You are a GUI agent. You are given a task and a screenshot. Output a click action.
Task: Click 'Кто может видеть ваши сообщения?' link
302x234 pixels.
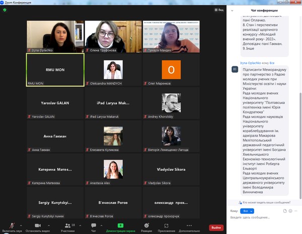[x=266, y=202]
